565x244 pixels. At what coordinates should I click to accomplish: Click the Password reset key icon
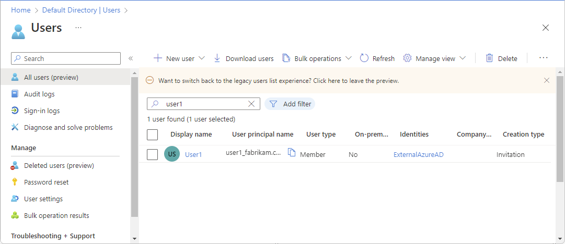click(x=15, y=182)
